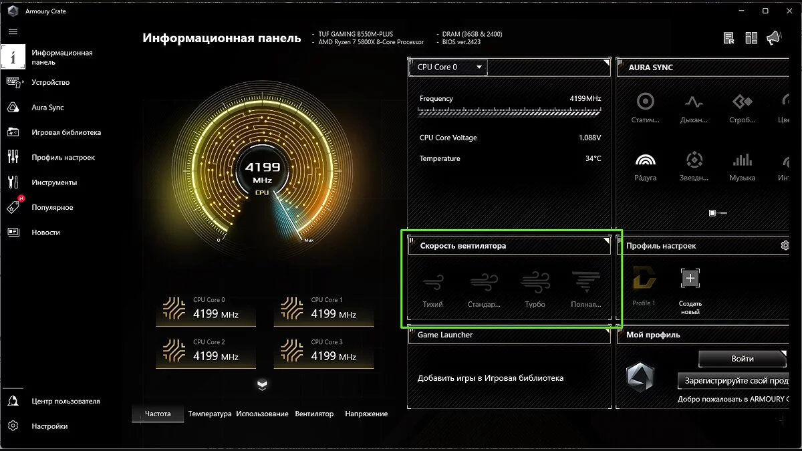This screenshot has height=451, width=802.
Task: Select the Тихий fan mode
Action: point(432,289)
